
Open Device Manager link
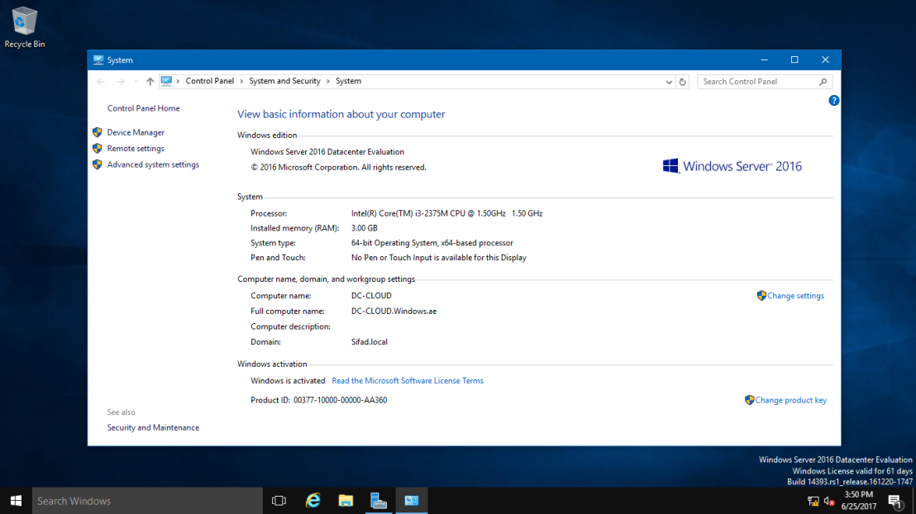136,132
